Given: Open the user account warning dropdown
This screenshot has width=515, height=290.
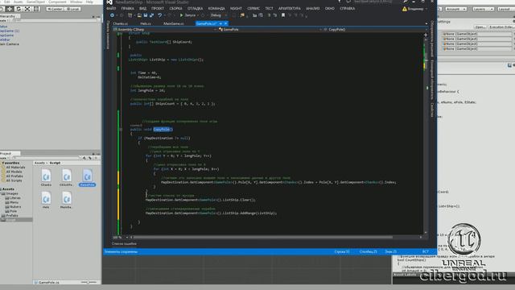Looking at the screenshot, I should (415, 9).
